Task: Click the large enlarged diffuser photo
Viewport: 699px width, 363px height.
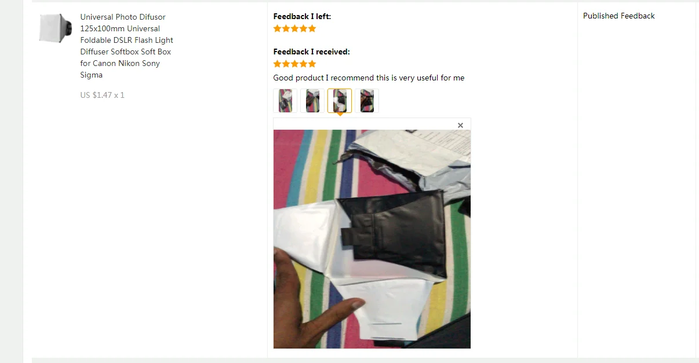Action: coord(372,239)
